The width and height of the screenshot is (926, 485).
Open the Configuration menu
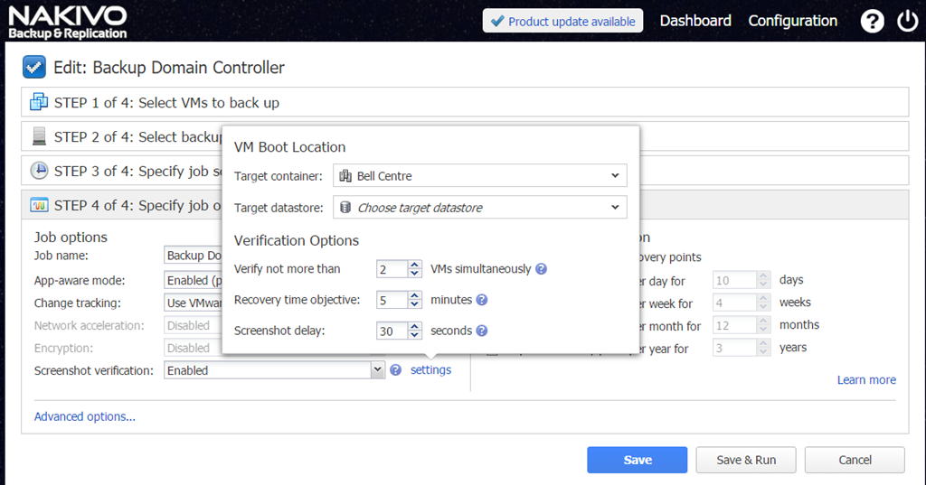tap(792, 21)
